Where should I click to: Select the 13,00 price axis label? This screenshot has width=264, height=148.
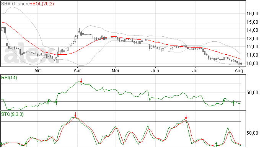point(252,39)
